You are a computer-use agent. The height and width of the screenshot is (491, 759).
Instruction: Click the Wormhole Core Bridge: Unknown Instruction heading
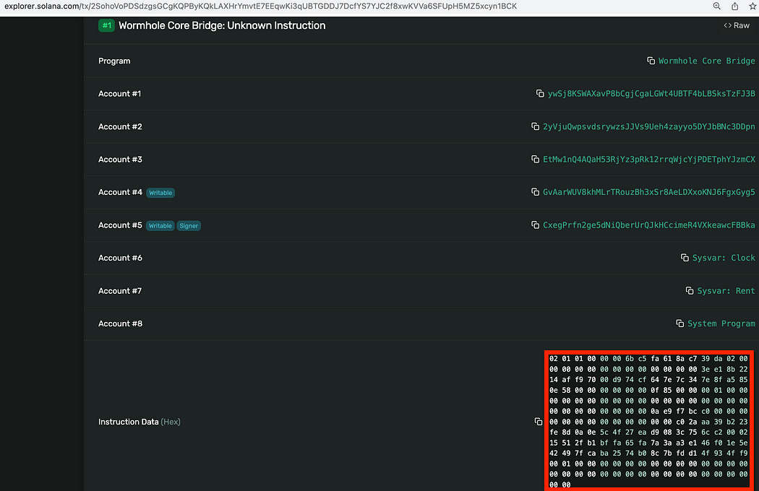222,26
